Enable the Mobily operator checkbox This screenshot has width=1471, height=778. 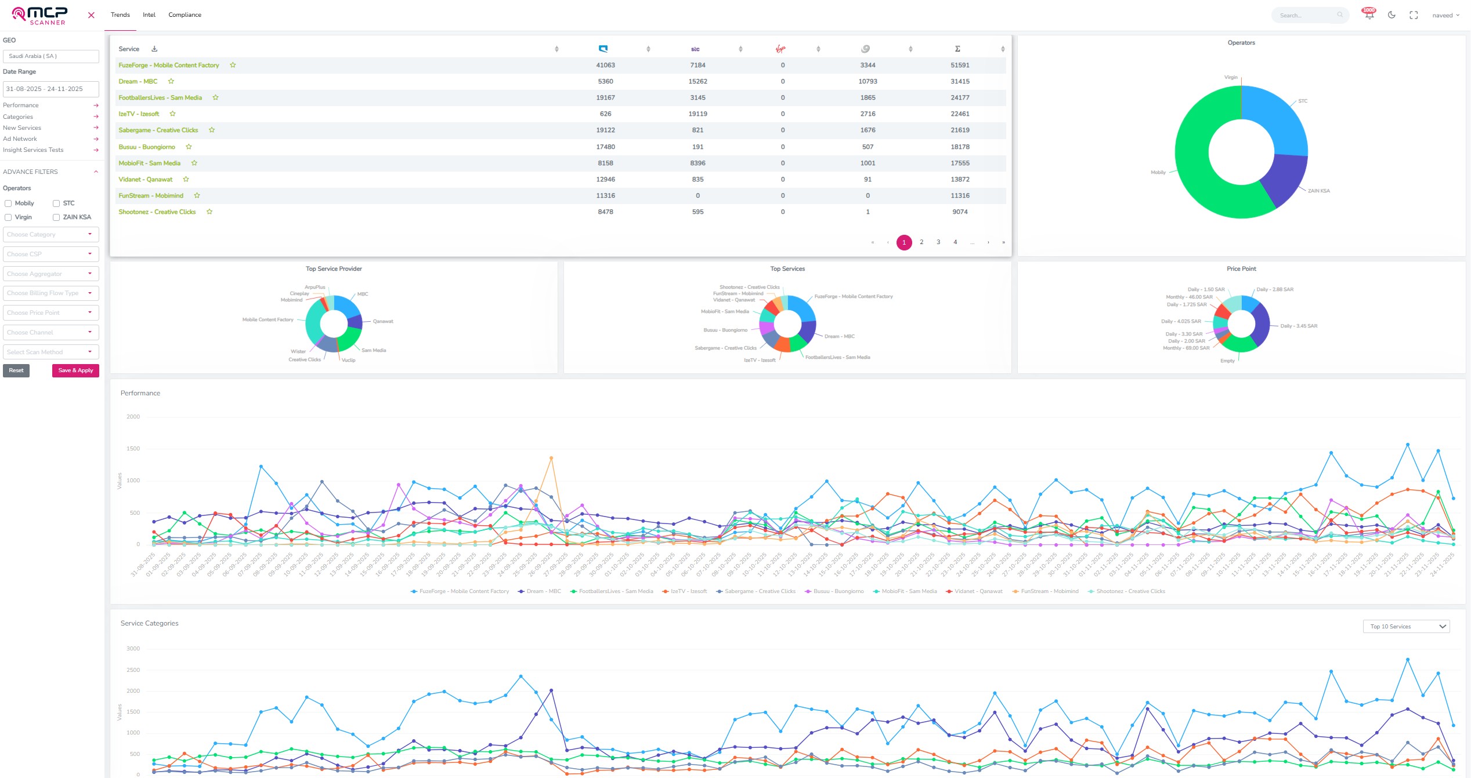[x=8, y=203]
